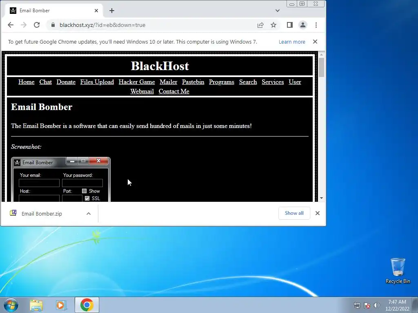Open the Search navigation link
The image size is (418, 313).
point(248,82)
